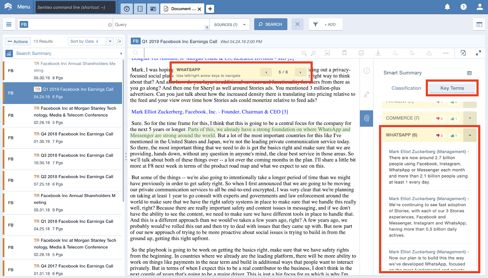Image resolution: width=488 pixels, height=278 pixels.
Task: Thumbs down the COMMERCE key term
Action: (x=439, y=119)
